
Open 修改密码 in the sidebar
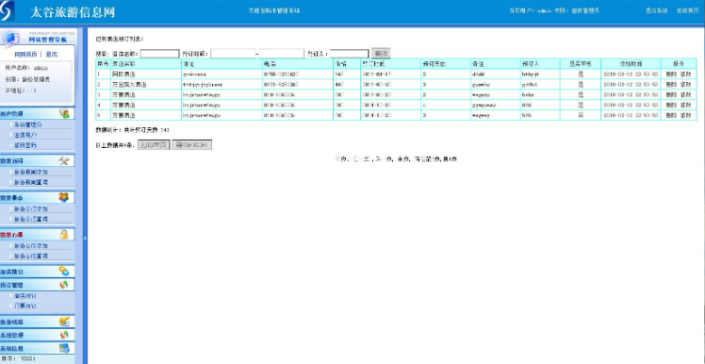pos(25,145)
